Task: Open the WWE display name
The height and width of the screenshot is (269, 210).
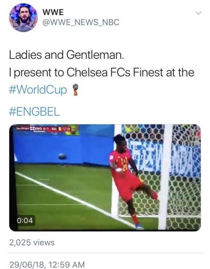Action: (53, 12)
